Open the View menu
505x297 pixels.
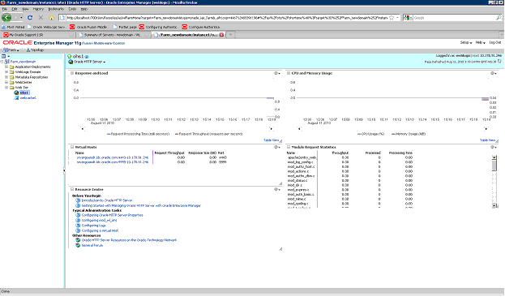click(25, 9)
